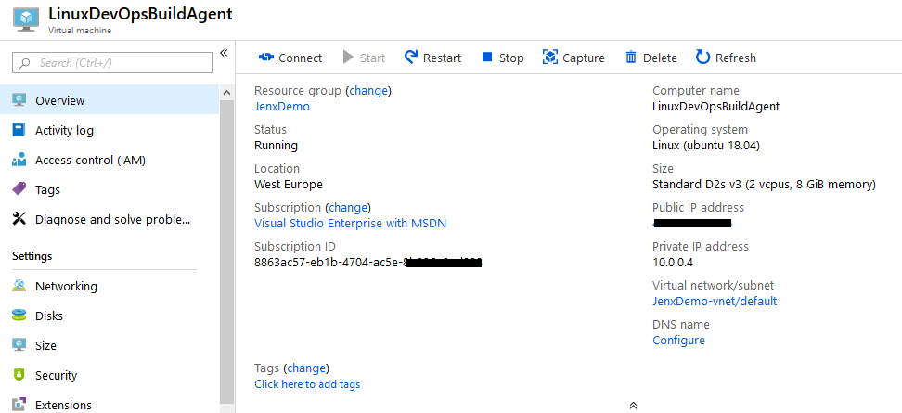Viewport: 902px width, 413px height.
Task: Click the Running status text
Action: click(x=277, y=146)
